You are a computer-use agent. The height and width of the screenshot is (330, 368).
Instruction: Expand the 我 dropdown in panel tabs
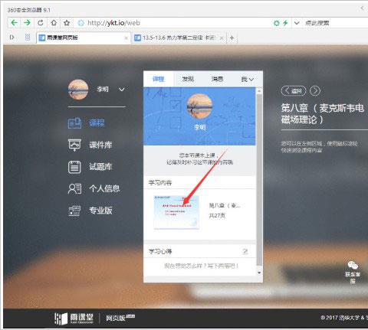click(248, 80)
